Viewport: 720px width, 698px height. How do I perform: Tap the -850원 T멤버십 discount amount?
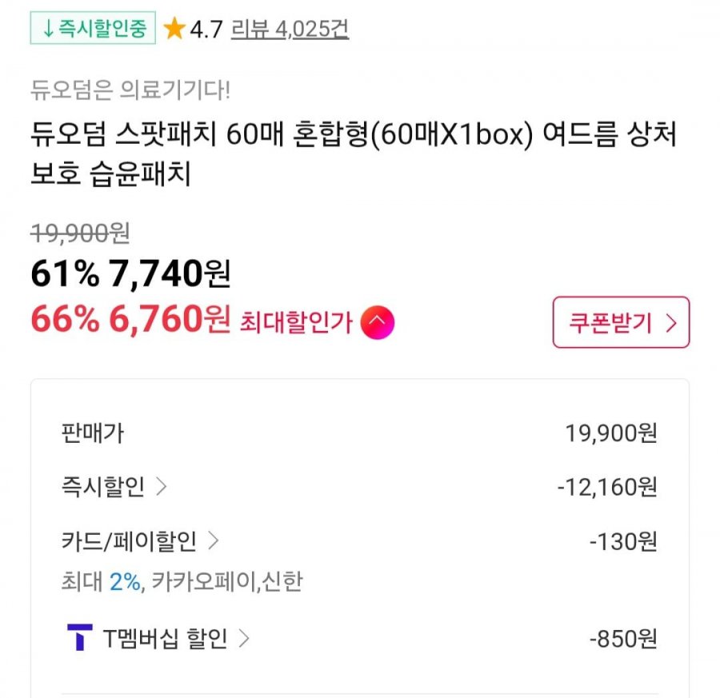coord(623,638)
